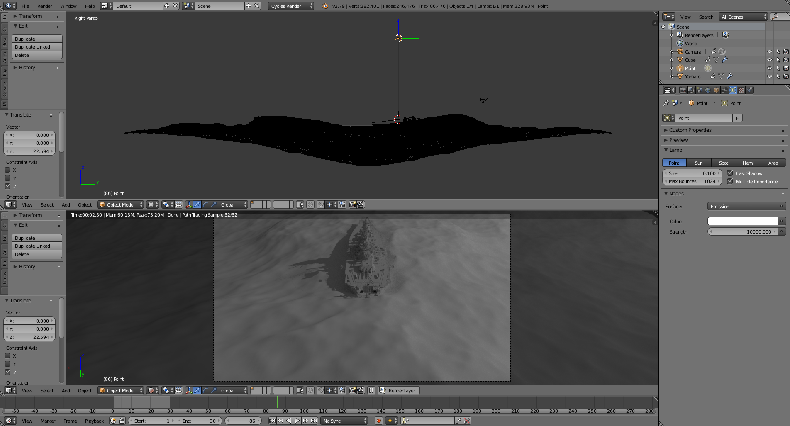Image resolution: width=790 pixels, height=426 pixels.
Task: Click Delete button in top tool shelf
Action: [37, 55]
